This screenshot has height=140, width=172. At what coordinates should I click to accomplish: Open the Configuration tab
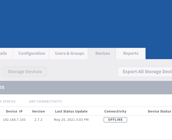[x=32, y=53]
